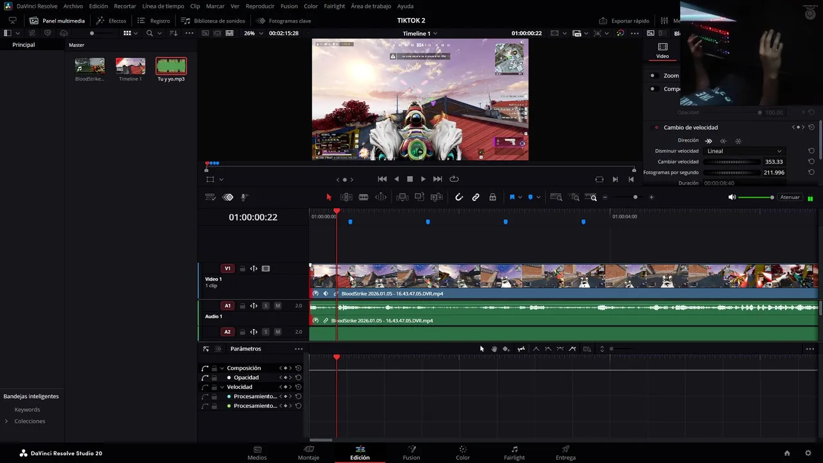Click the blue Flag icon

click(512, 197)
